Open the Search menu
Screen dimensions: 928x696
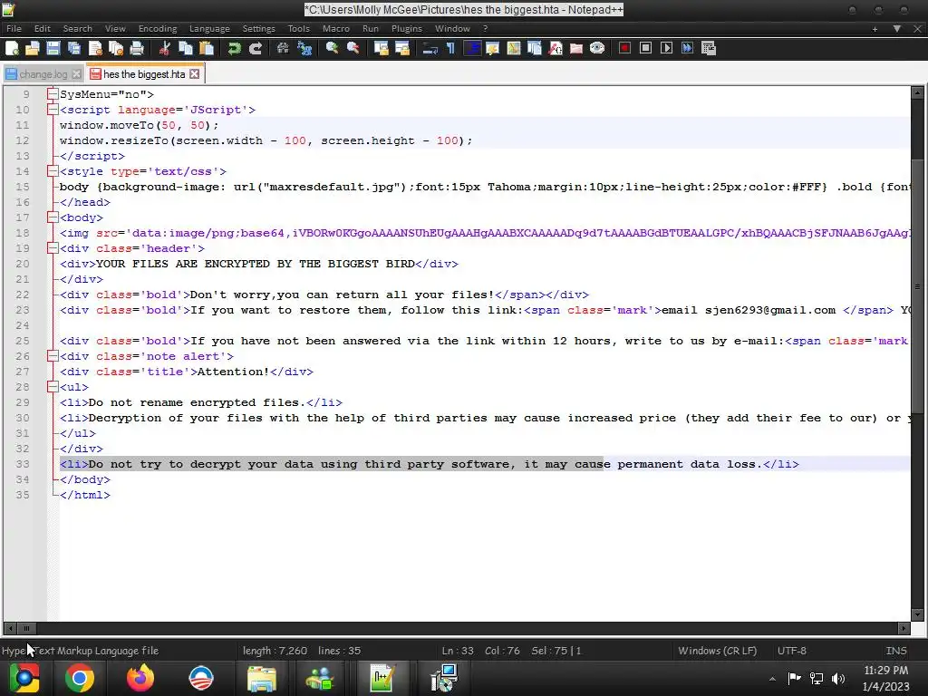(x=78, y=28)
